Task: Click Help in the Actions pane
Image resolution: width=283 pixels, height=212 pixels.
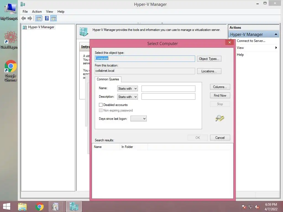Action: click(240, 55)
